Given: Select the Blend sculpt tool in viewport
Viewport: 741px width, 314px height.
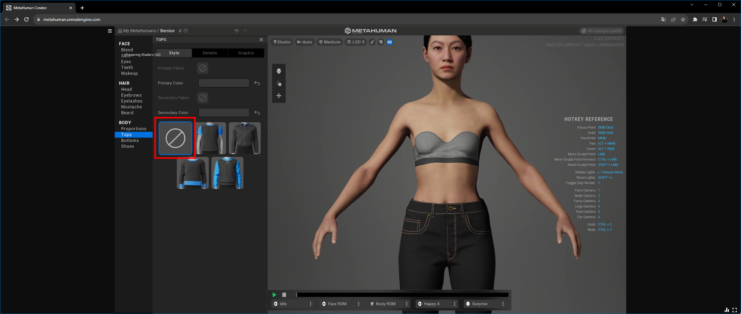Looking at the screenshot, I should 279,71.
